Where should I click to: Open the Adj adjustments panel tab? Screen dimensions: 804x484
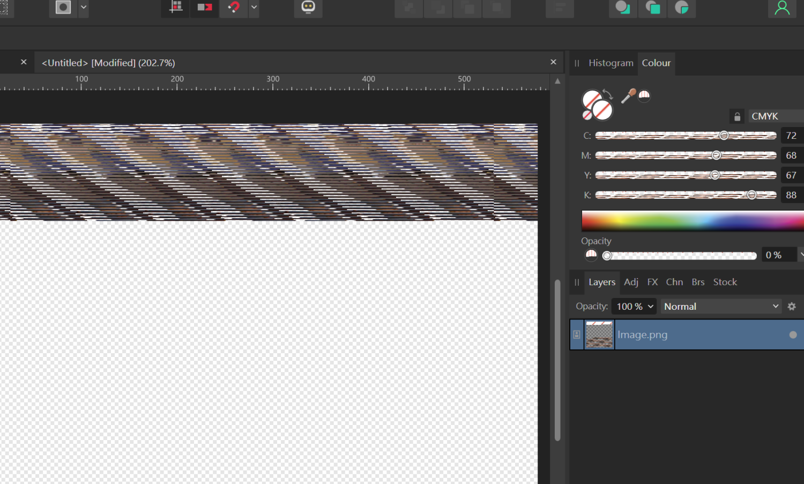(631, 282)
